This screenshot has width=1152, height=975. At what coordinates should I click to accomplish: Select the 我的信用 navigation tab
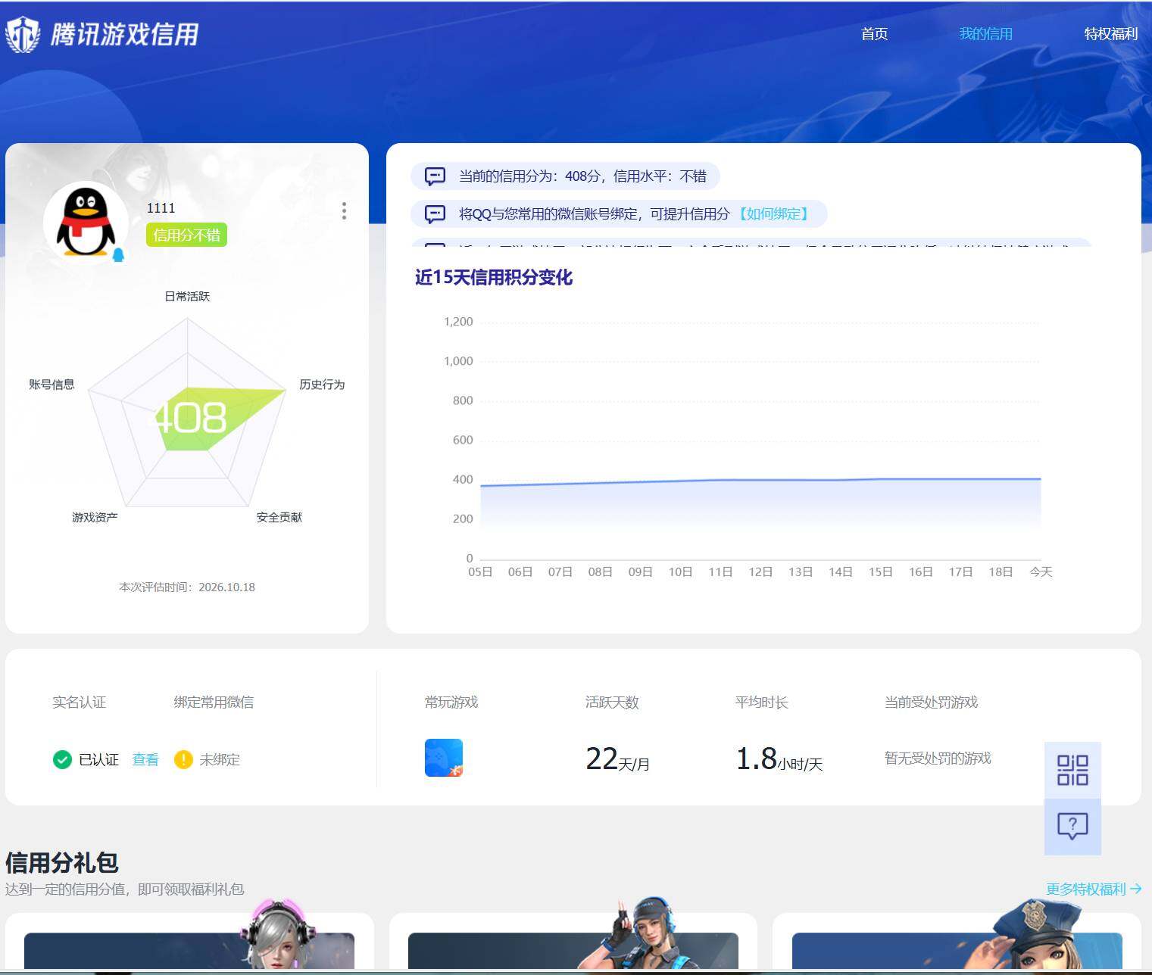coord(985,34)
